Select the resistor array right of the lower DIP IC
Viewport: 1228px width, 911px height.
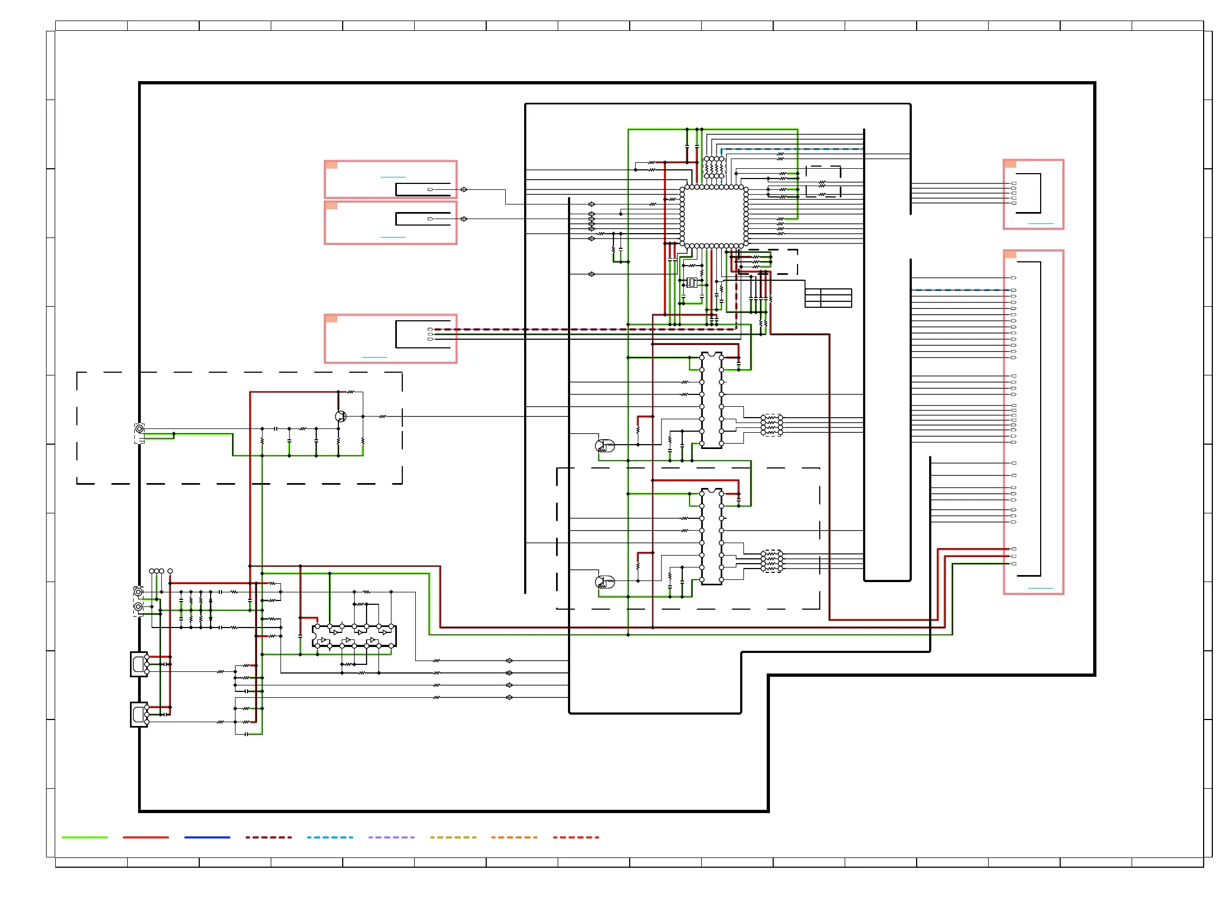click(772, 562)
